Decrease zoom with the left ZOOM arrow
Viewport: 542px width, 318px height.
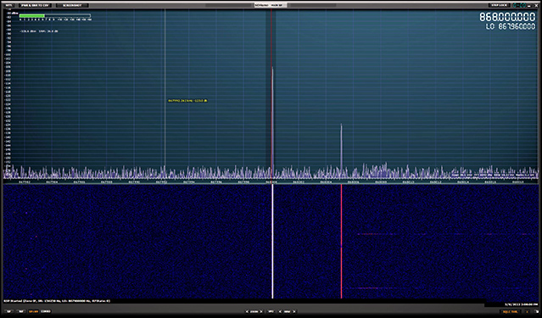tap(247, 311)
